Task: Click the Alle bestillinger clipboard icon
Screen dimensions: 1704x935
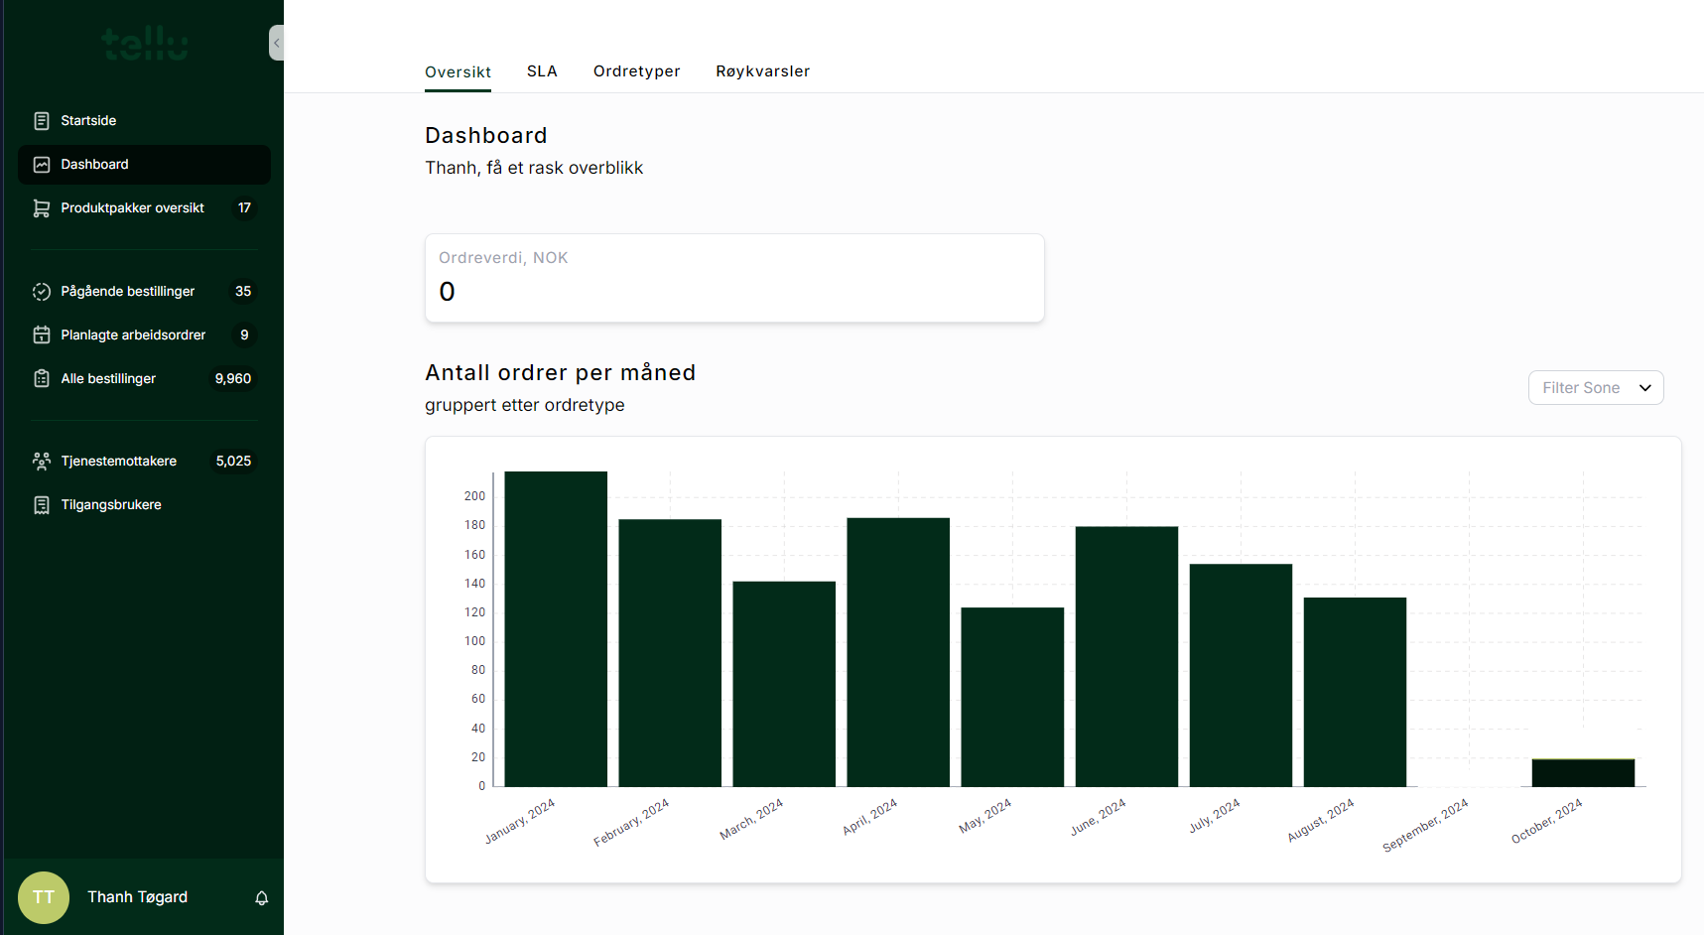Action: [x=42, y=379]
